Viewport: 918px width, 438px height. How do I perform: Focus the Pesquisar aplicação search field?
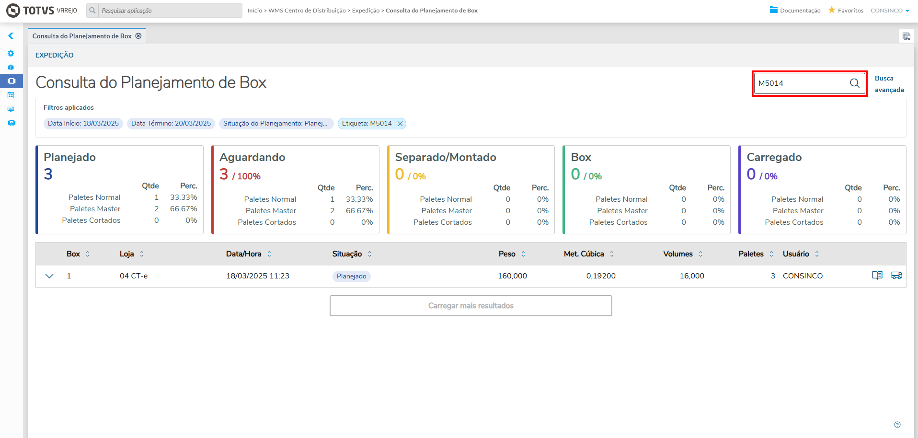click(x=170, y=11)
